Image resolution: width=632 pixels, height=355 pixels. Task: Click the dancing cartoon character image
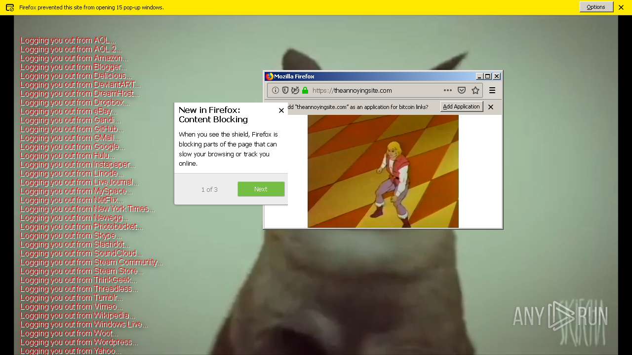point(383,171)
